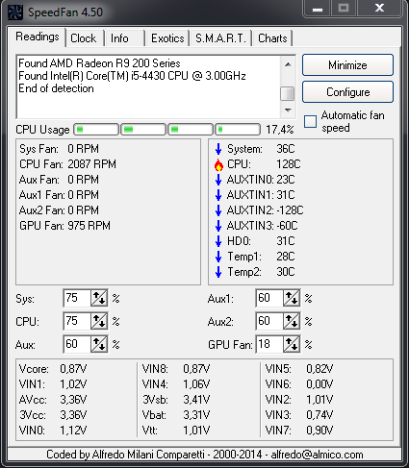Open the Readings tab
This screenshot has height=468, width=409.
coord(38,37)
